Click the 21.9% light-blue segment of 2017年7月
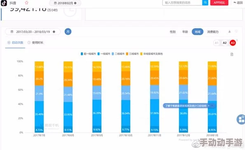Image resolution: width=245 pixels, height=150 pixels. point(39,94)
